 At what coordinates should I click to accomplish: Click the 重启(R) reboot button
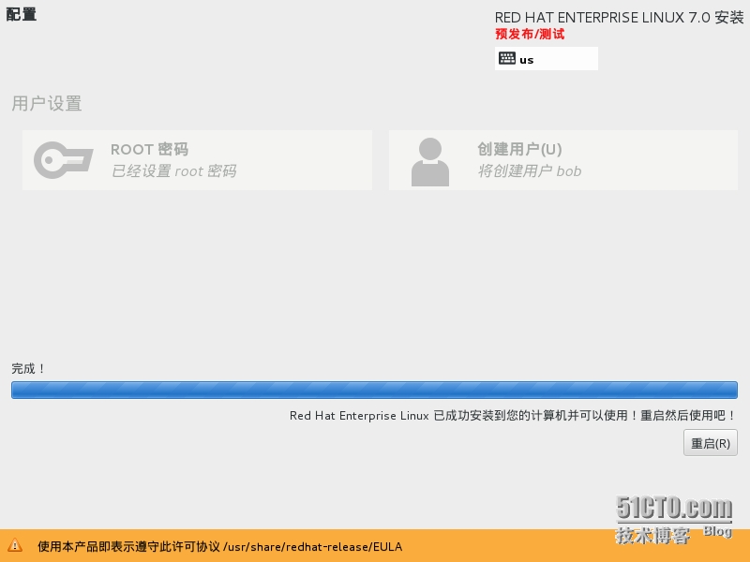[x=711, y=443]
